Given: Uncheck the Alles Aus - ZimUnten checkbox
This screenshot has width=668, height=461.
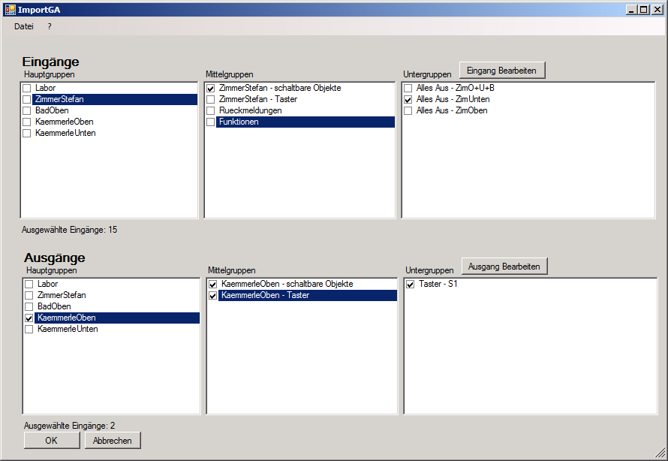Looking at the screenshot, I should pyautogui.click(x=408, y=100).
